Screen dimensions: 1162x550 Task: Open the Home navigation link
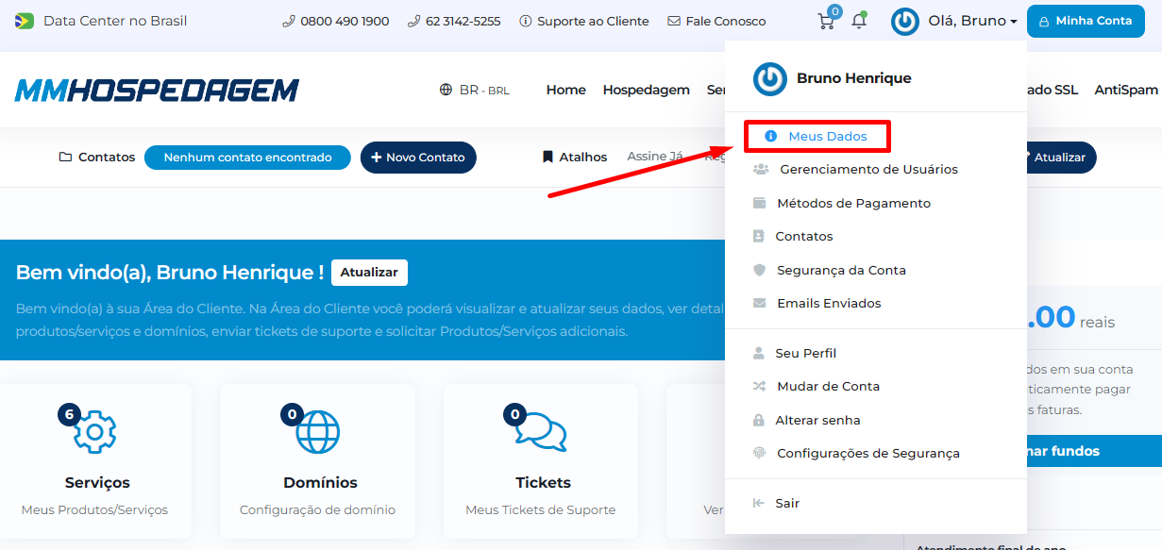point(566,91)
